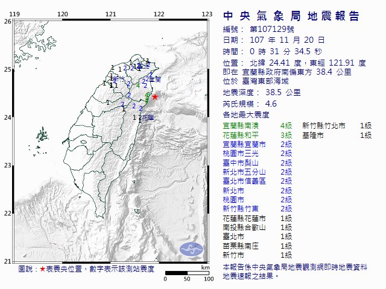Click the red epicenter star on the map
This screenshot has height=289, width=386.
pos(155,96)
